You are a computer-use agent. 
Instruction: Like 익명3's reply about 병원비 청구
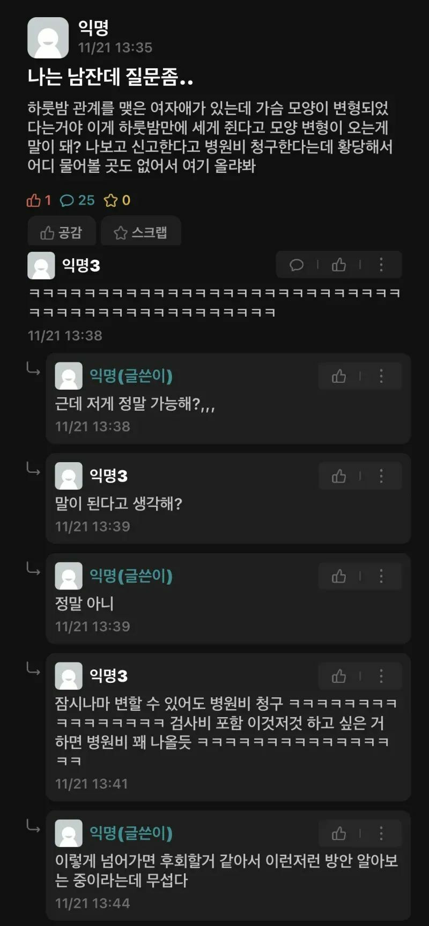pyautogui.click(x=339, y=676)
